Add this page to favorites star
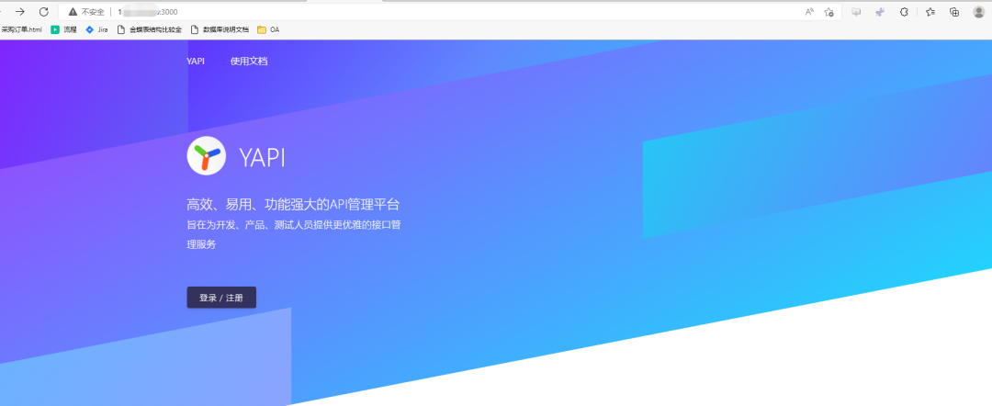Viewport: 992px width, 406px height. (829, 12)
